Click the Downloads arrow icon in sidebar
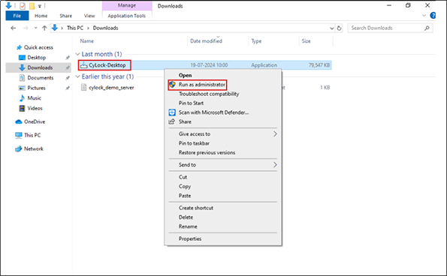This screenshot has height=276, width=447. pyautogui.click(x=22, y=67)
